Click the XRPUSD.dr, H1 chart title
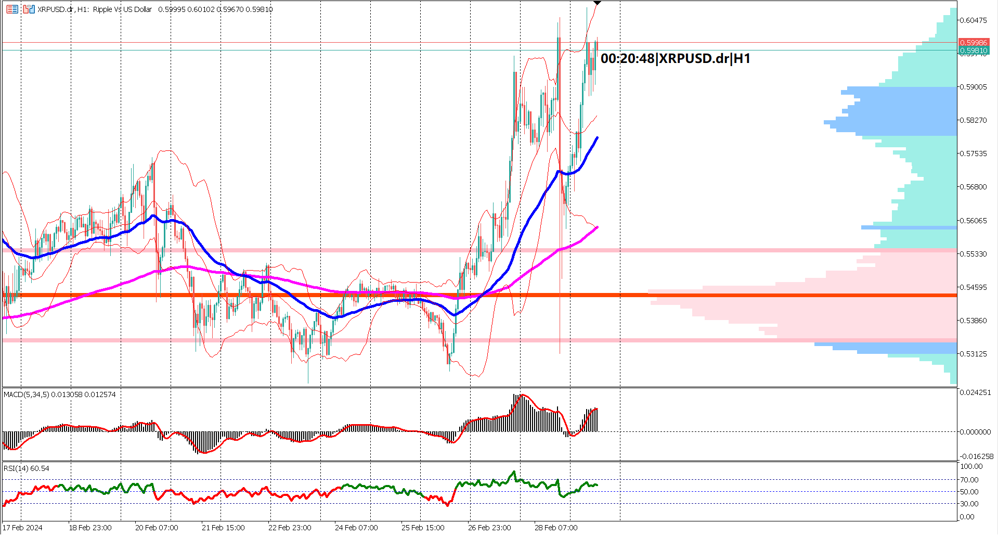 click(95, 9)
